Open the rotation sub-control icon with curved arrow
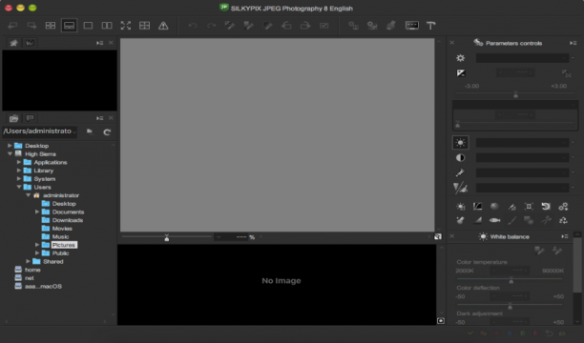584x343 pixels. coord(546,206)
